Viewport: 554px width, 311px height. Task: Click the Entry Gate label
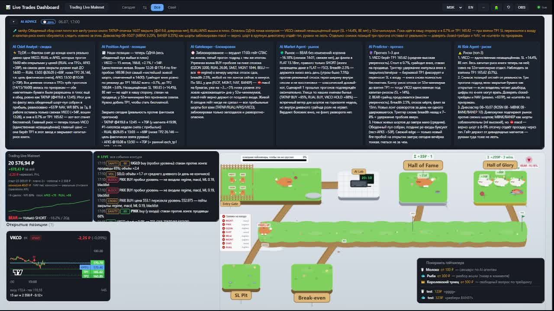pos(230,204)
